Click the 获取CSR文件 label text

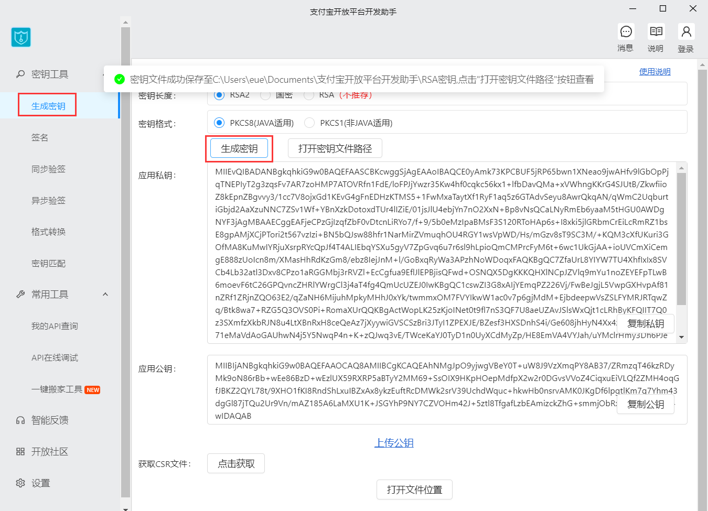coord(164,464)
